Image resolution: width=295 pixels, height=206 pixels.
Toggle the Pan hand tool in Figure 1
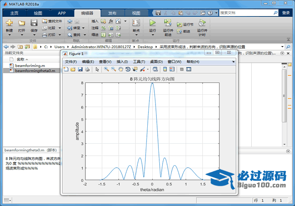(x=120, y=70)
